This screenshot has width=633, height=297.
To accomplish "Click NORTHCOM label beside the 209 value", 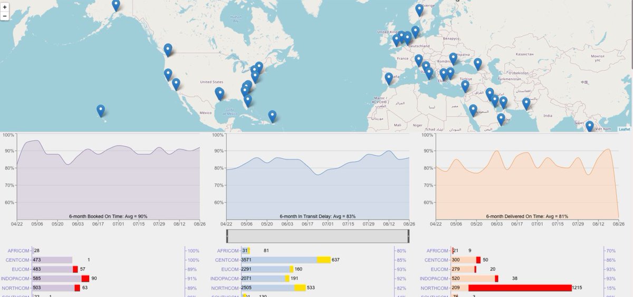I will (435, 288).
